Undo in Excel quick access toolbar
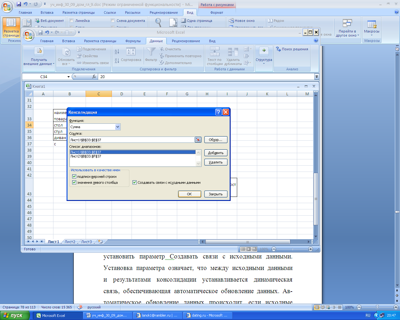 (x=47, y=32)
